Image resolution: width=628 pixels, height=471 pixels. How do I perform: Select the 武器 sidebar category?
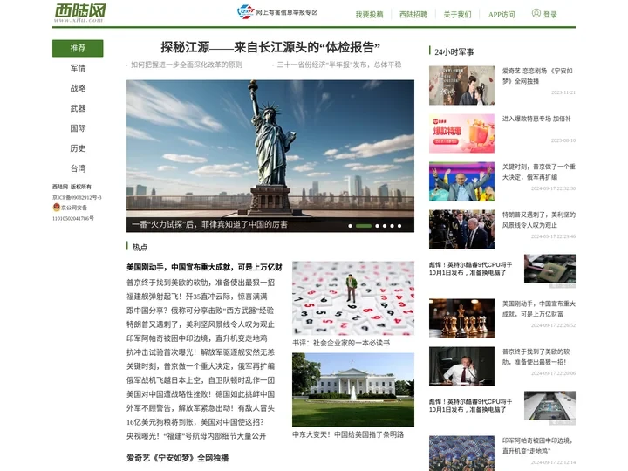click(x=78, y=108)
